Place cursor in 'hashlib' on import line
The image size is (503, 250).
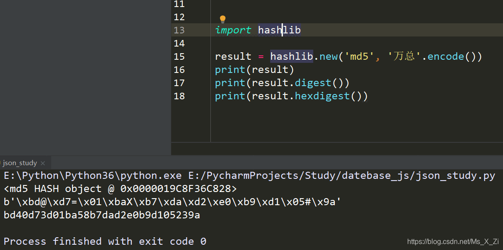coord(279,30)
